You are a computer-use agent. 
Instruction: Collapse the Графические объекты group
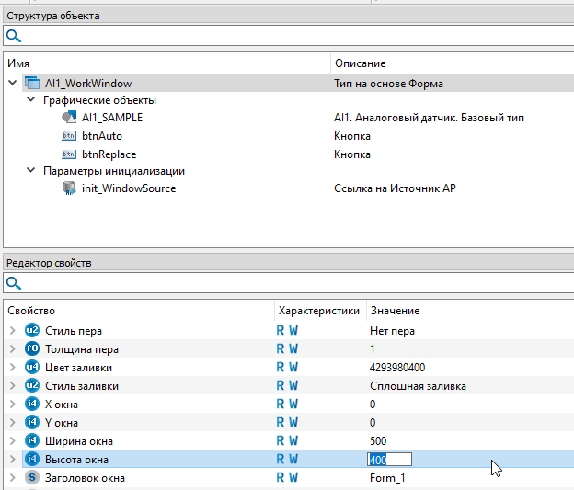click(x=30, y=100)
